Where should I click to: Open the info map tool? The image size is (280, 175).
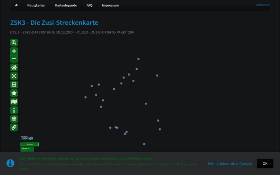pos(14,110)
